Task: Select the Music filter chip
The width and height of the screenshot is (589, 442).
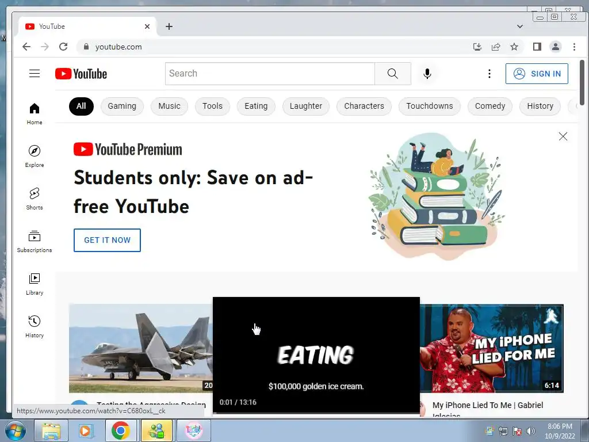Action: coord(170,106)
